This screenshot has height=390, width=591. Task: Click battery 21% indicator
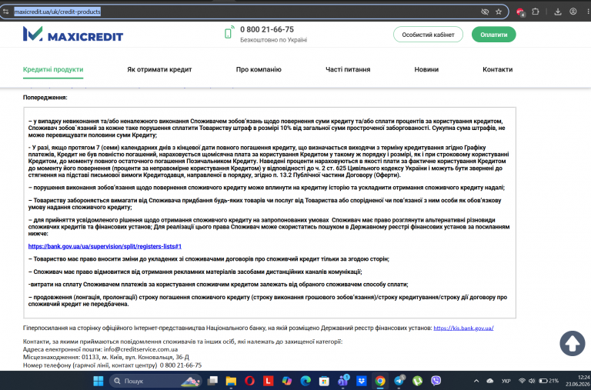click(549, 381)
